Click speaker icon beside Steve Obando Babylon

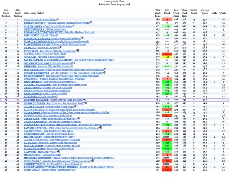(92, 161)
